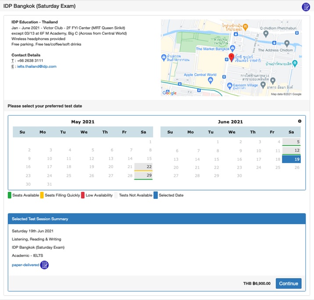The width and height of the screenshot is (314, 300).
Task: Click 'THB ฿6,900.00' price text
Action: pos(257,283)
